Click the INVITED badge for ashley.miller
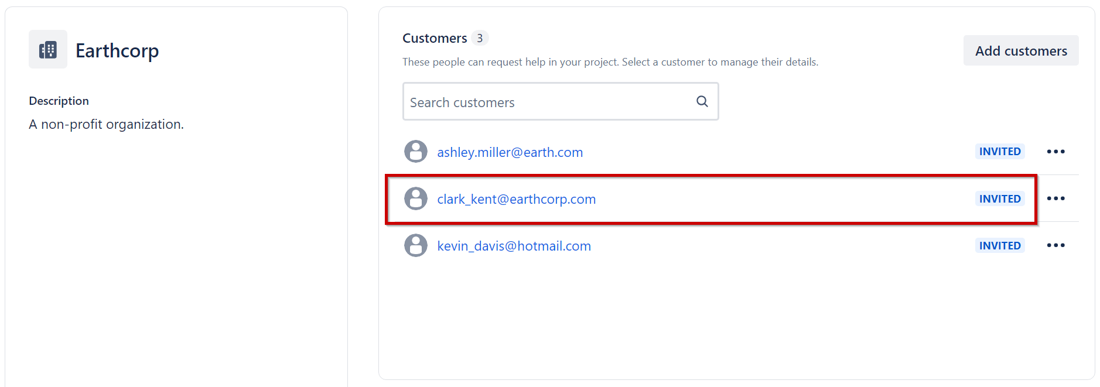 click(999, 152)
